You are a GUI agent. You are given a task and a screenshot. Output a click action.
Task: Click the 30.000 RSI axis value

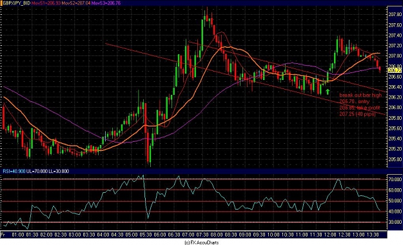pos(395,222)
